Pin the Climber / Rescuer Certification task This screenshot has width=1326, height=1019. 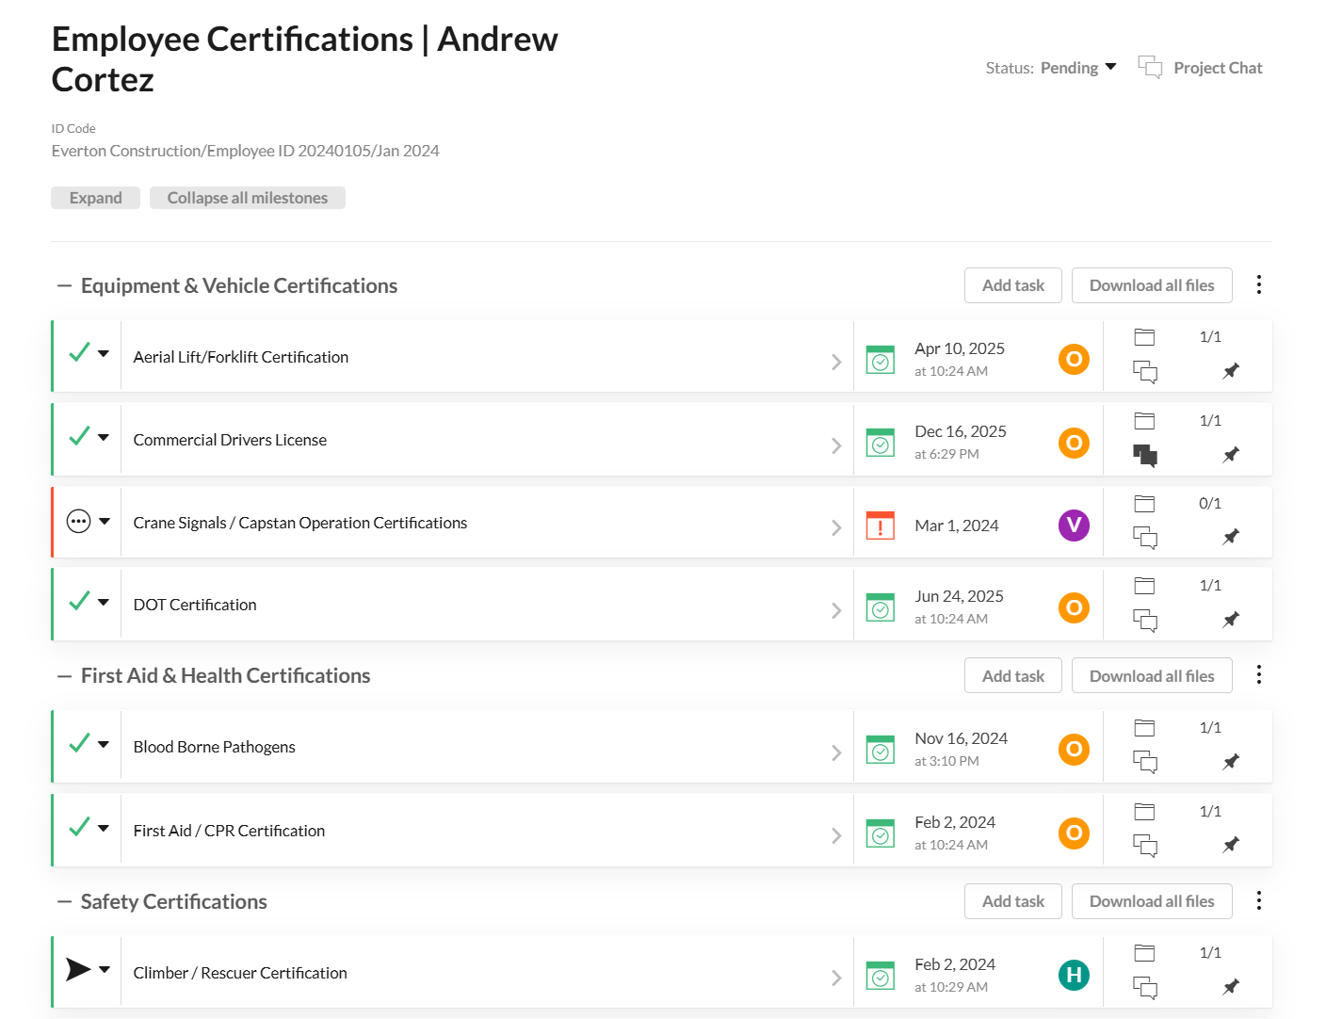point(1230,987)
